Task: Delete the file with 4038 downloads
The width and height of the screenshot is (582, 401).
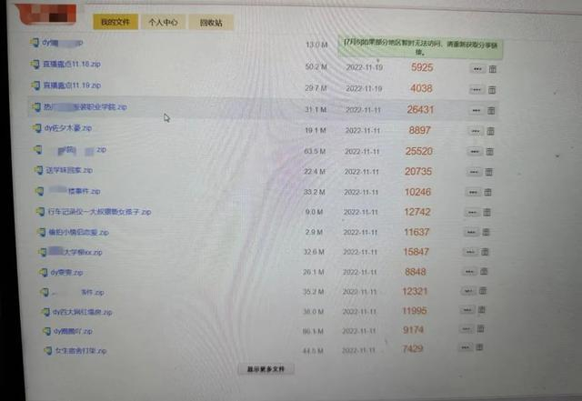Action: 492,90
